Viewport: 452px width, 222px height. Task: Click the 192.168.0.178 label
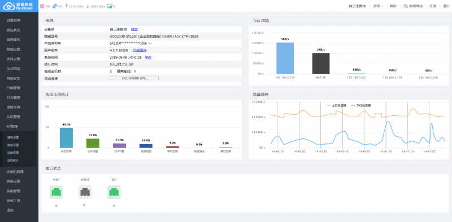[x=392, y=77]
